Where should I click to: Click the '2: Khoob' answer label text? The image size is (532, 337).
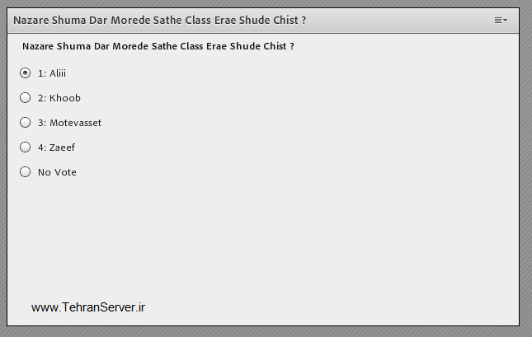[59, 98]
